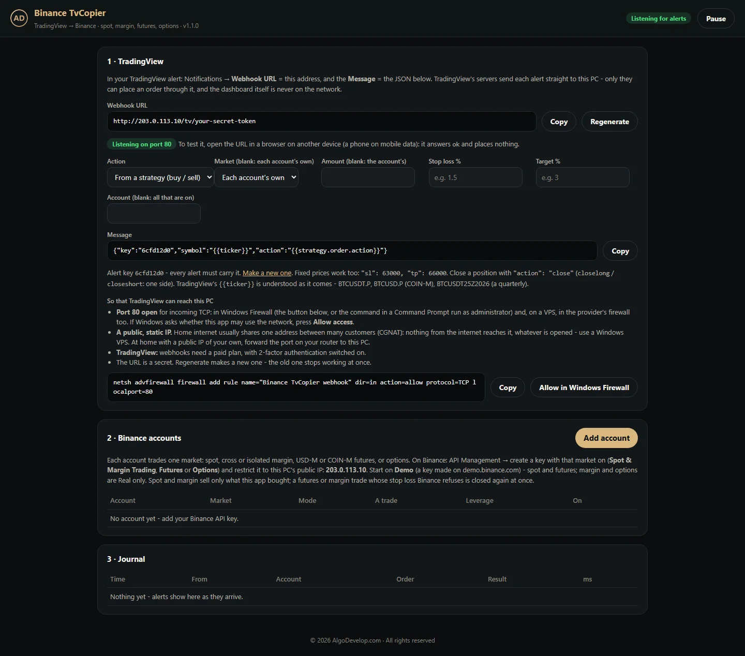Click the Message JSON field
This screenshot has width=745, height=656.
[352, 250]
